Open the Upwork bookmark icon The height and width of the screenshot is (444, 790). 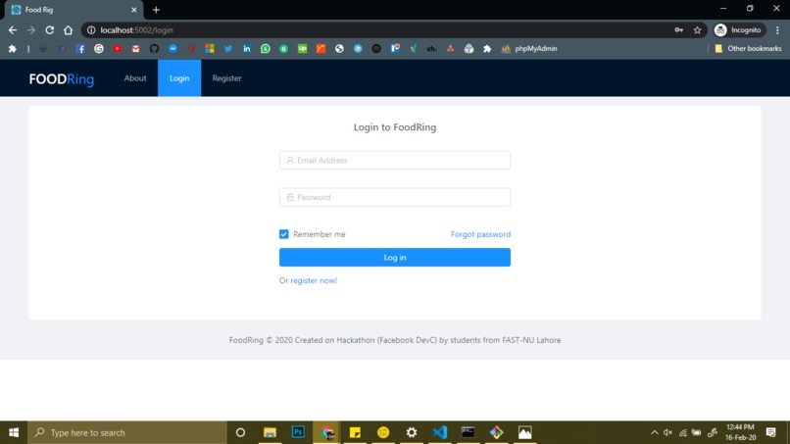point(302,49)
